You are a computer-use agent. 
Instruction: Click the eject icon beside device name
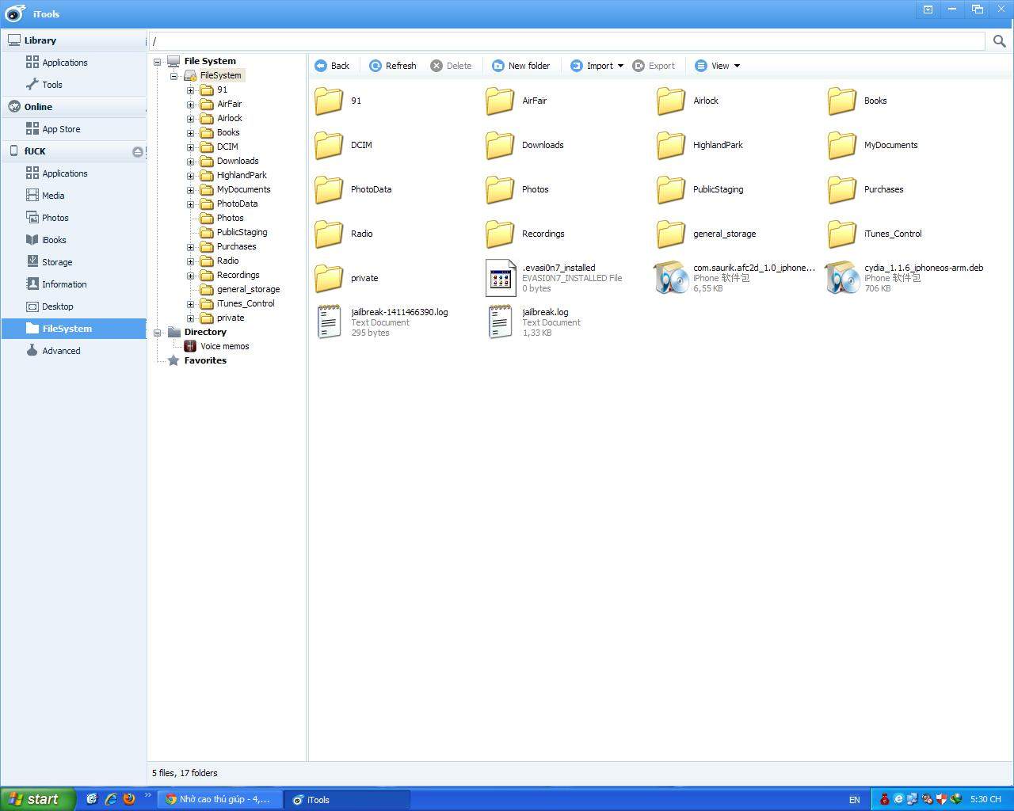(138, 151)
